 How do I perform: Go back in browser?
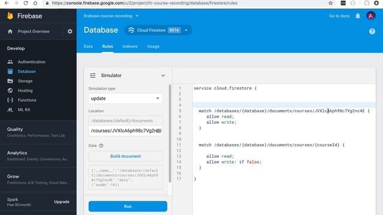click(x=7, y=3)
